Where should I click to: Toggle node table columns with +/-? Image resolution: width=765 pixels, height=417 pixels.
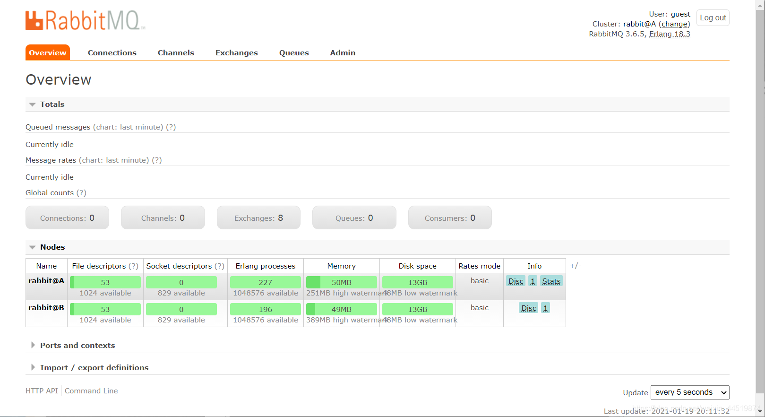[575, 266]
